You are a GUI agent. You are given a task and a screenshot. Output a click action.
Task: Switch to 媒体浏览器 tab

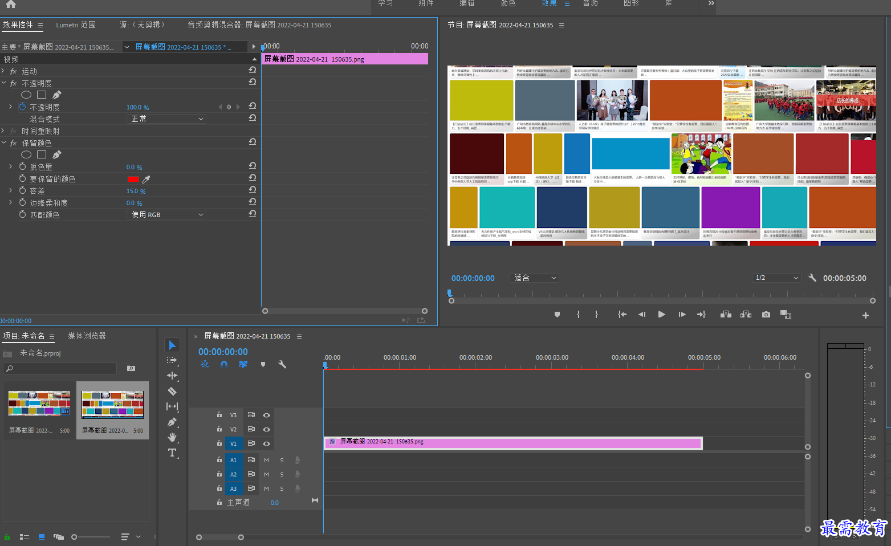coord(87,336)
